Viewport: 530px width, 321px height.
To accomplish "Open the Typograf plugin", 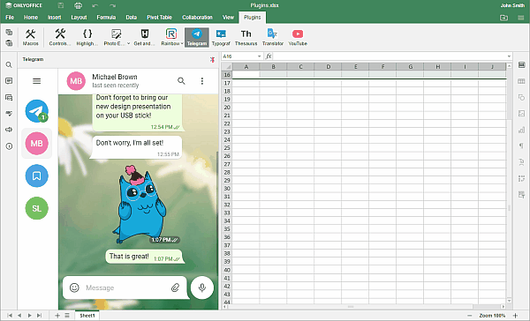I will pyautogui.click(x=221, y=37).
